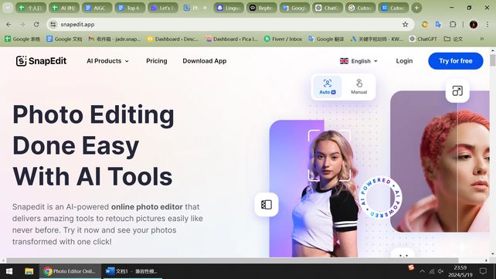Bookmark this page with the star icon
Screen dimensions: 496x279
tap(405, 25)
